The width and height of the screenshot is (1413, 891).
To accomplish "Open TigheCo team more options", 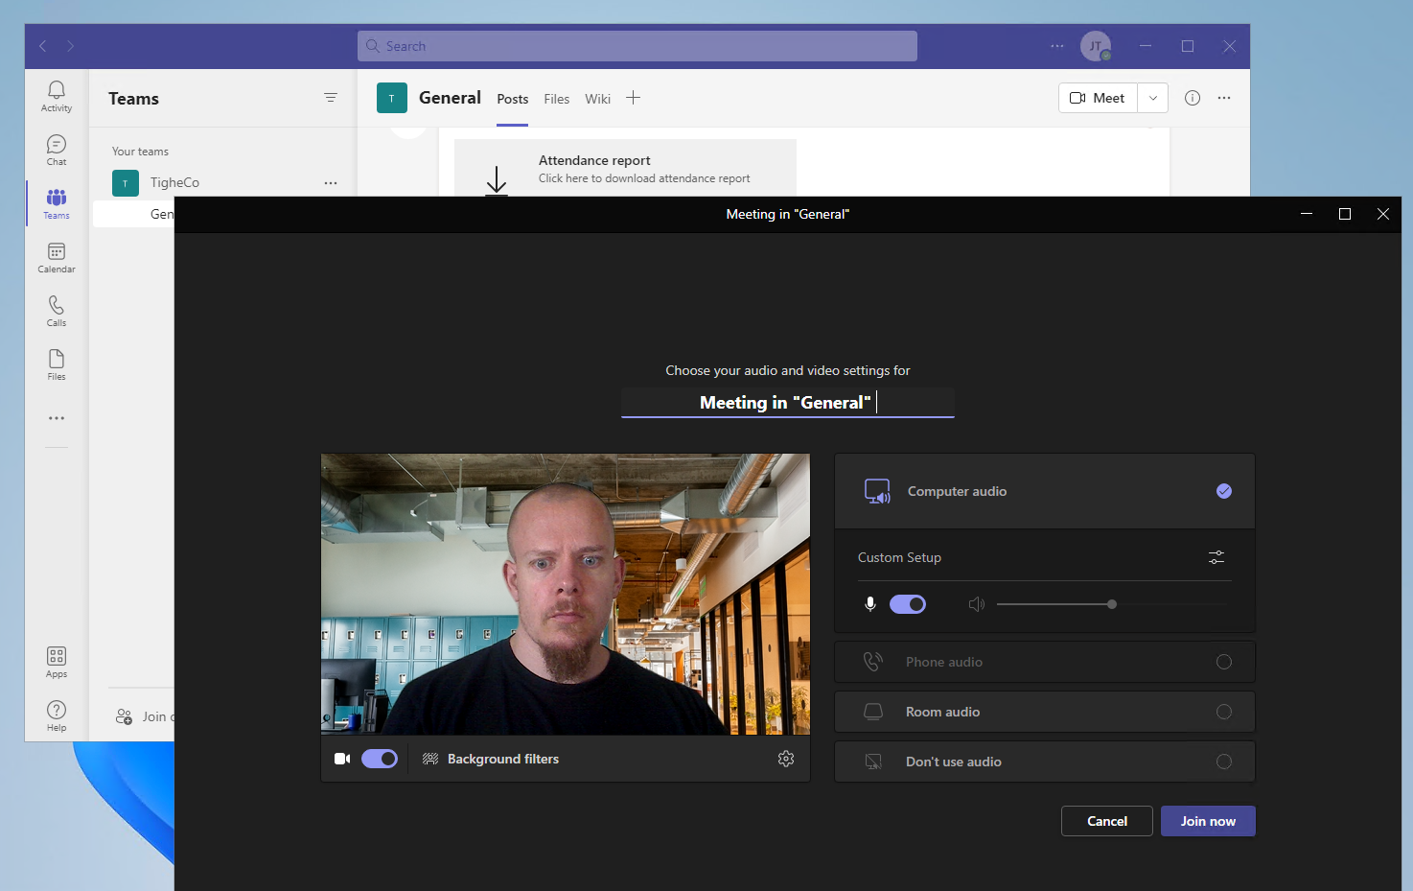I will (x=331, y=182).
